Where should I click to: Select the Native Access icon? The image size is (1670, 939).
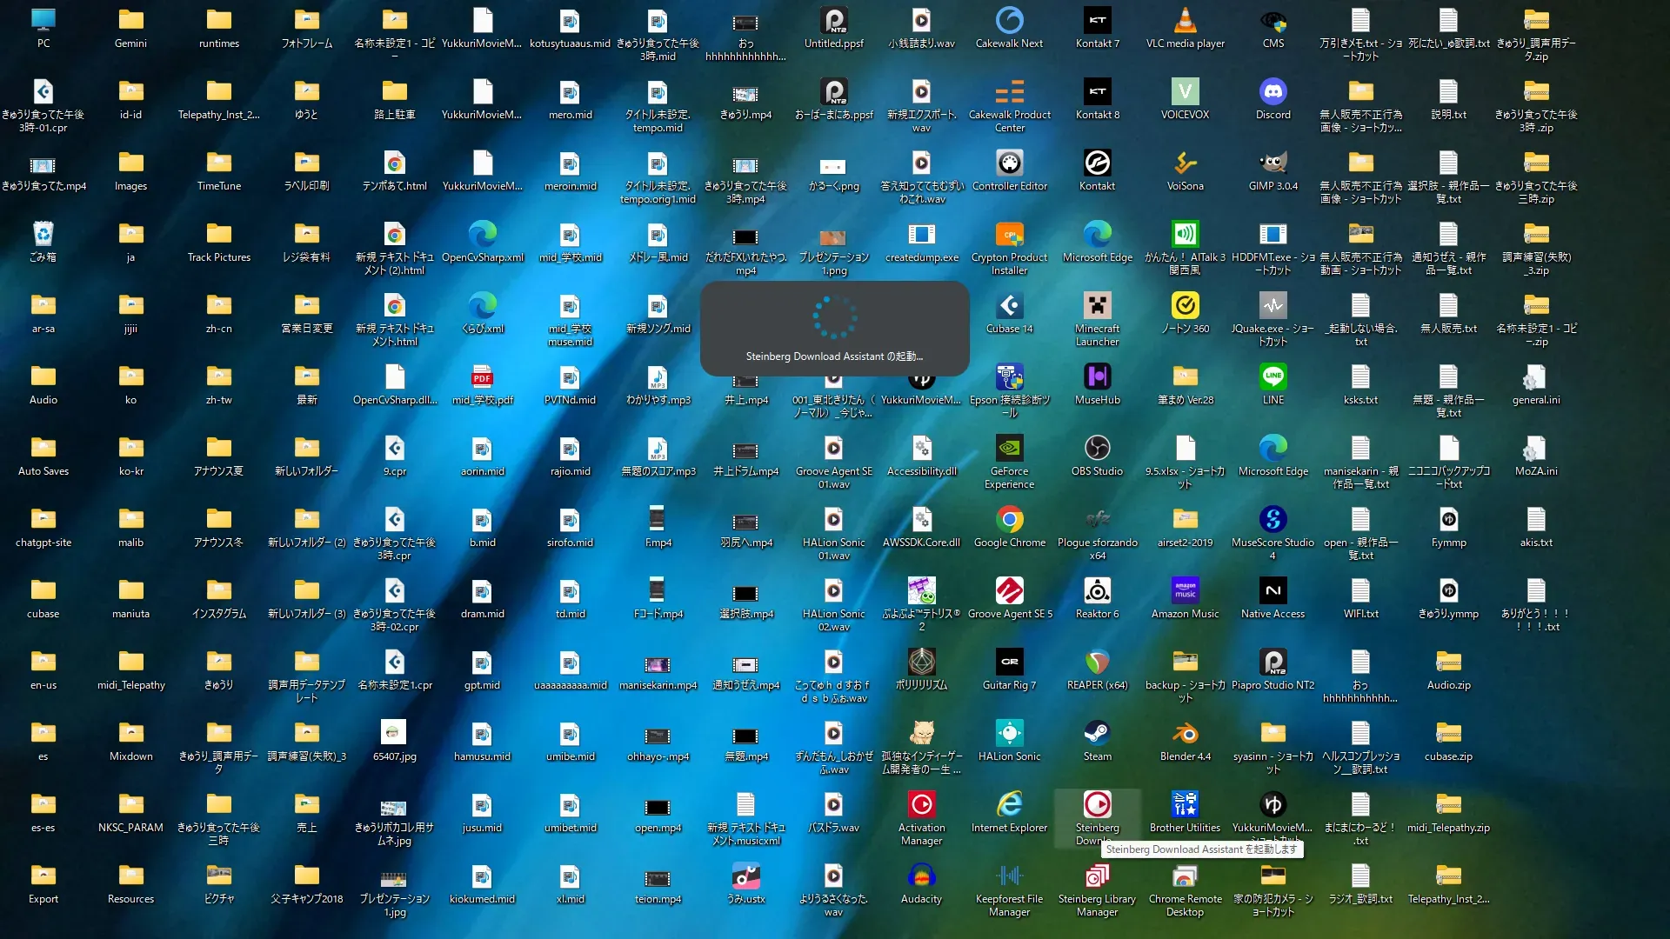(1273, 591)
